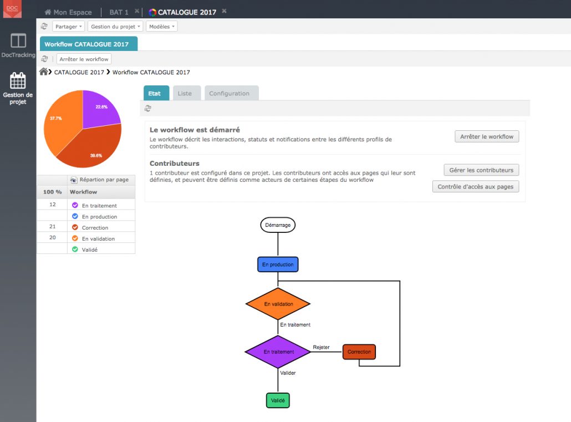Select the CATALOGUE 2017 top tab
Screen dimensions: 571x422
pos(187,12)
